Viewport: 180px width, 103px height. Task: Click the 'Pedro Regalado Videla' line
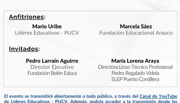135,73
